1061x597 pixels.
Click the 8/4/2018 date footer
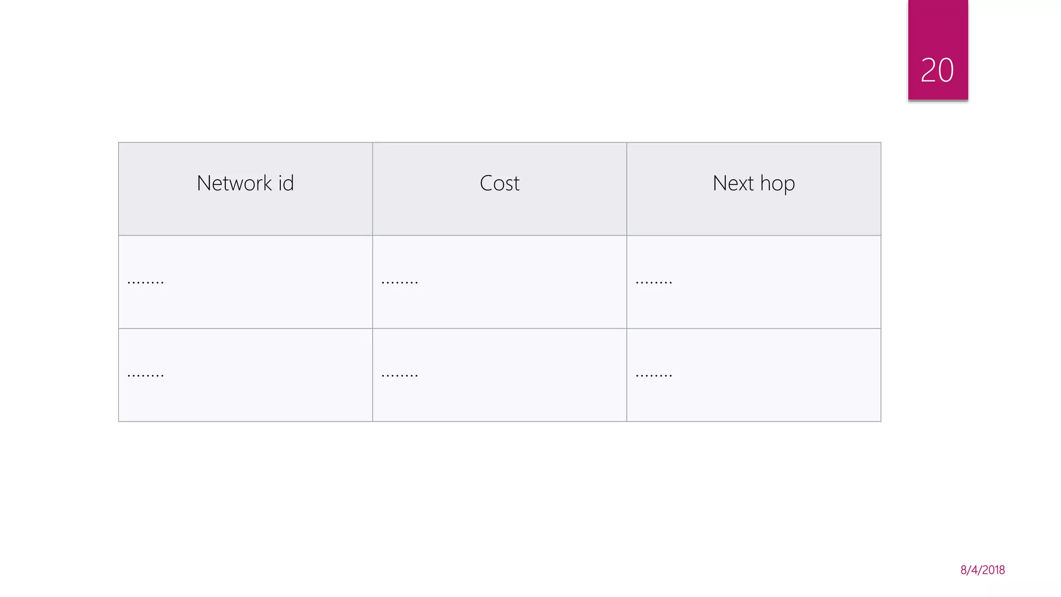(982, 570)
